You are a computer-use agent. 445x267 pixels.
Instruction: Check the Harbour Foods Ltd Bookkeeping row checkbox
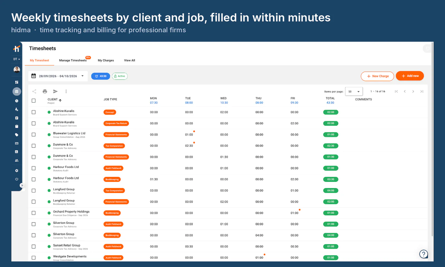(34, 179)
